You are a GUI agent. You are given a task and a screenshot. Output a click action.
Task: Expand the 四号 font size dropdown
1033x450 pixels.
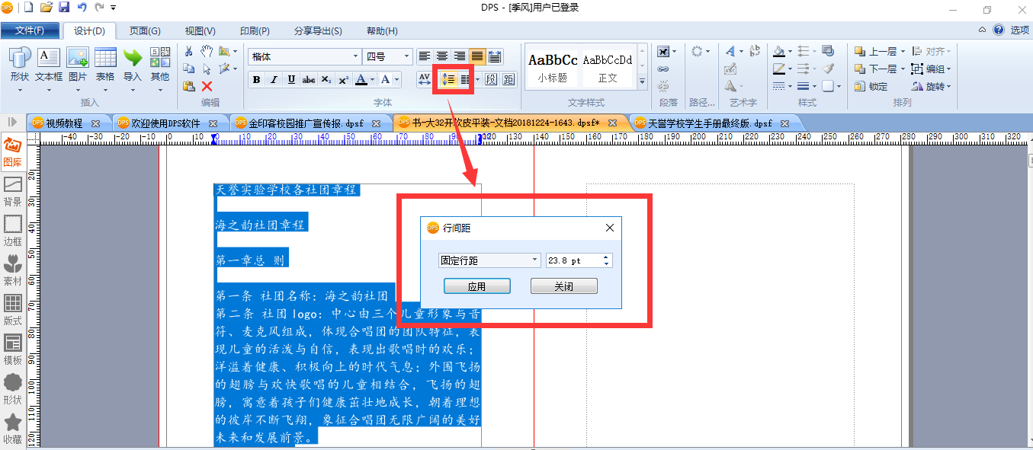388,56
